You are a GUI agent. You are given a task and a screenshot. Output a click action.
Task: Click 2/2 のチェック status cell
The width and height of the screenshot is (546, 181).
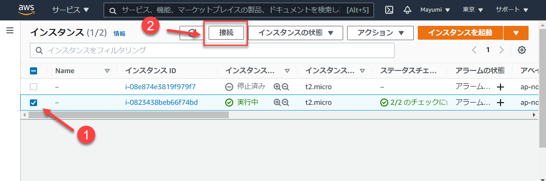pos(413,103)
